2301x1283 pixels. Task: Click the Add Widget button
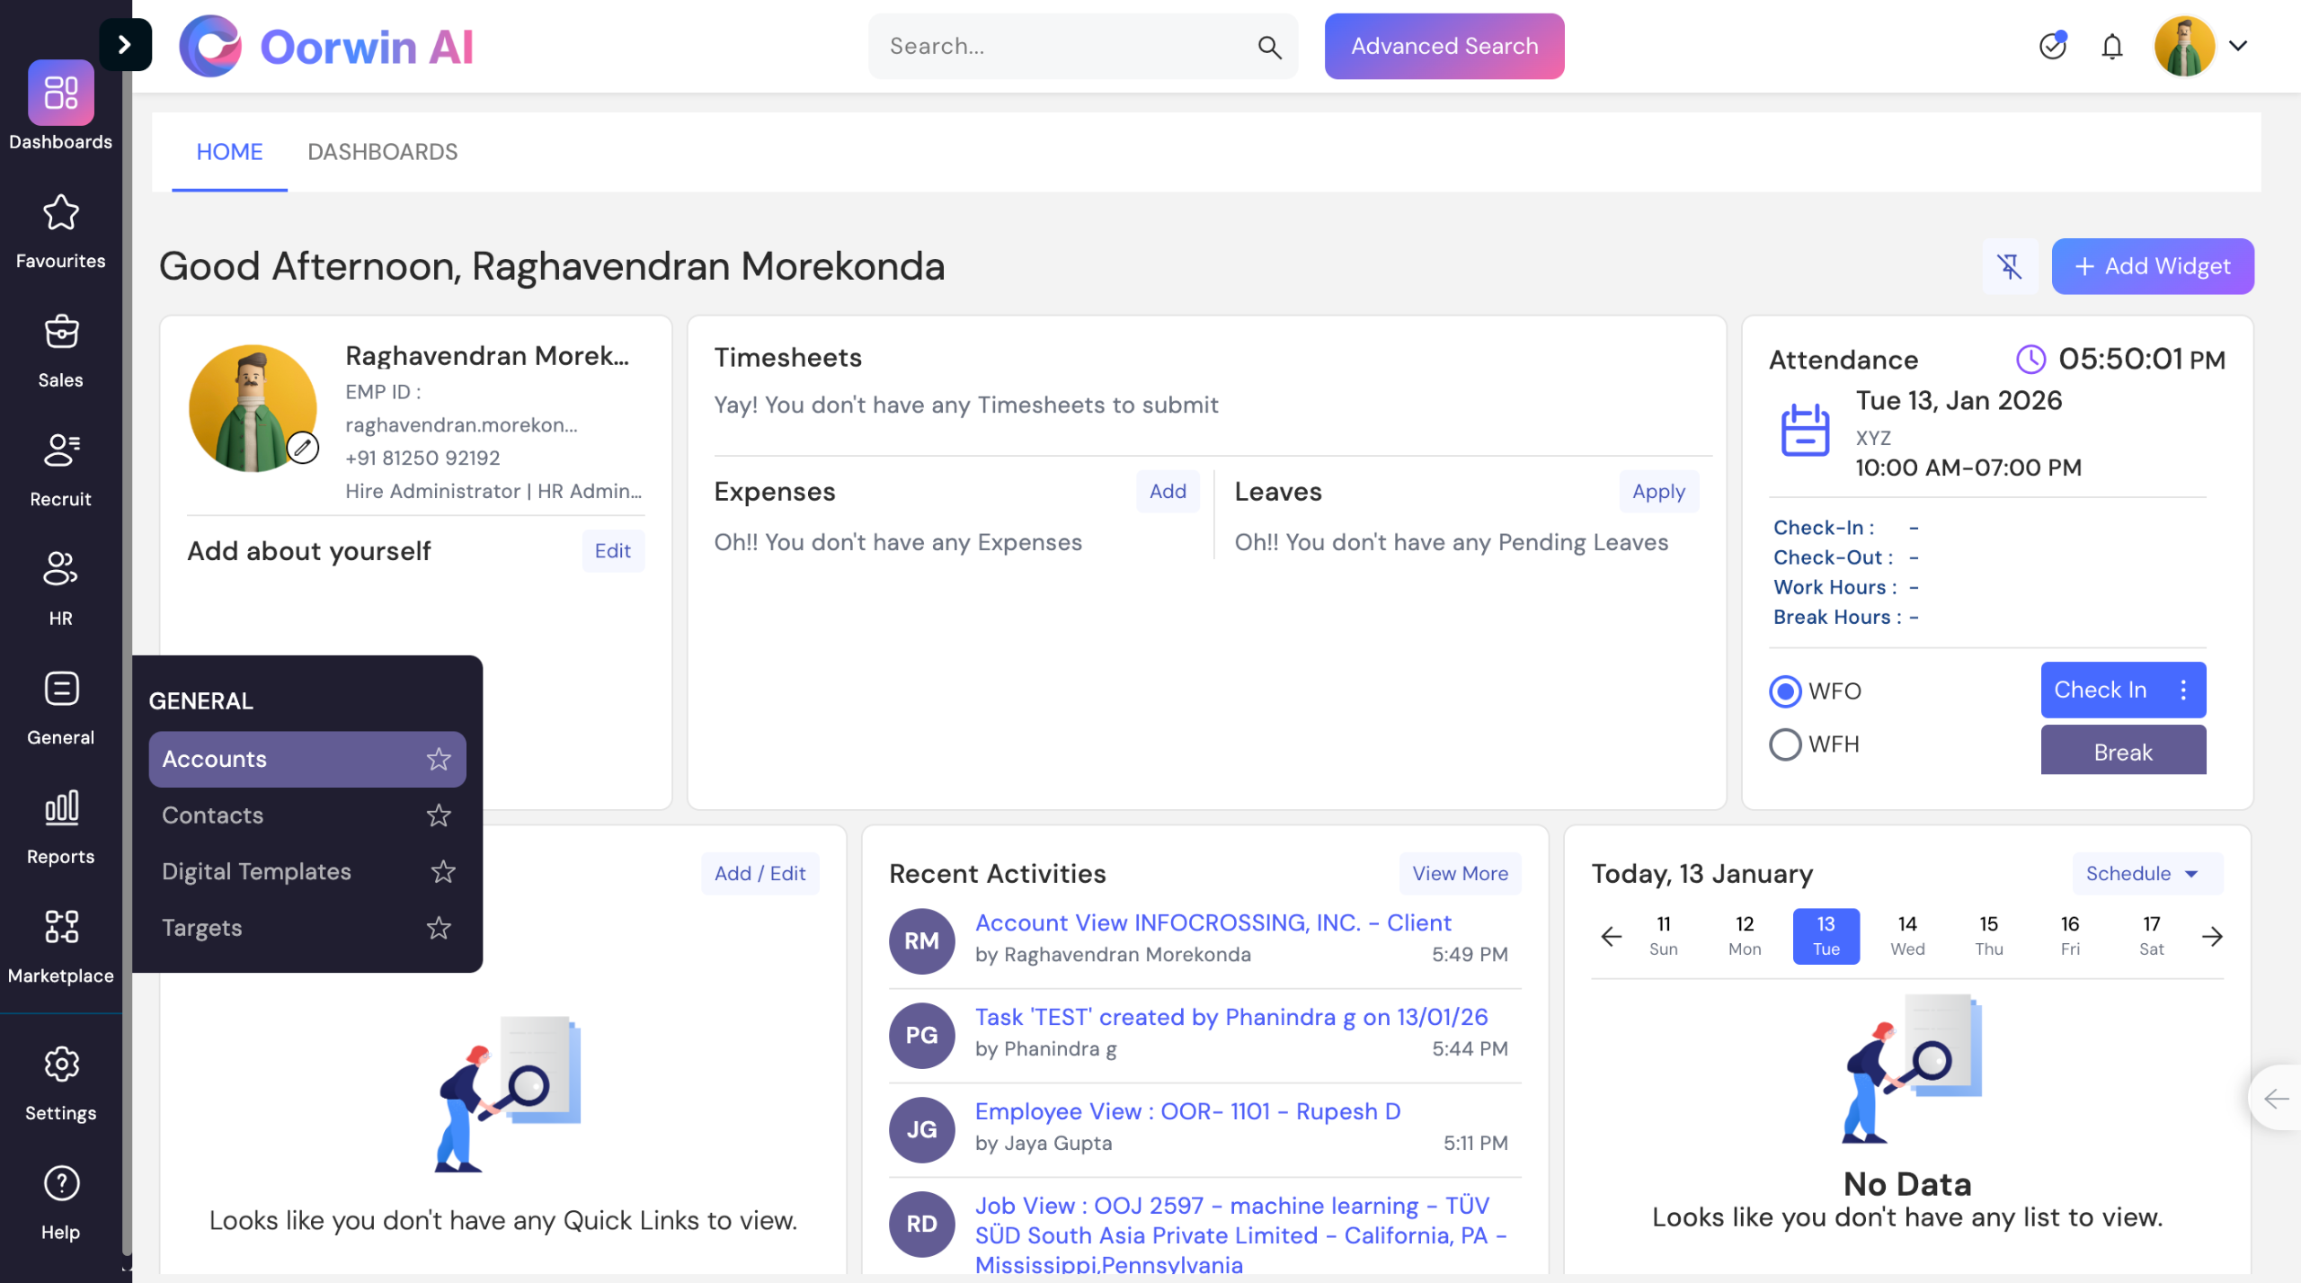pos(2152,266)
